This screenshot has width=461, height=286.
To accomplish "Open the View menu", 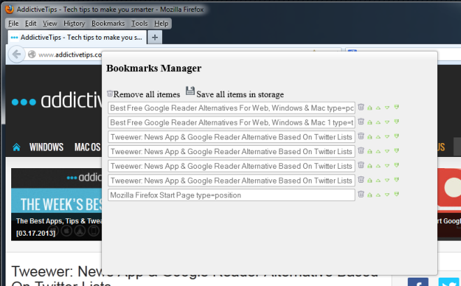I will (x=50, y=24).
